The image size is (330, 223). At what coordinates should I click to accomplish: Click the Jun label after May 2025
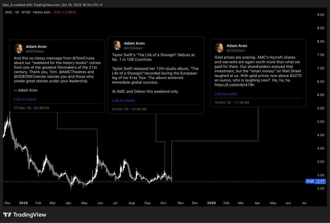[x=100, y=203]
